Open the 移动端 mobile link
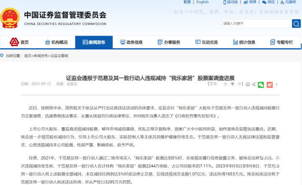The image size is (302, 185). [x=232, y=2]
